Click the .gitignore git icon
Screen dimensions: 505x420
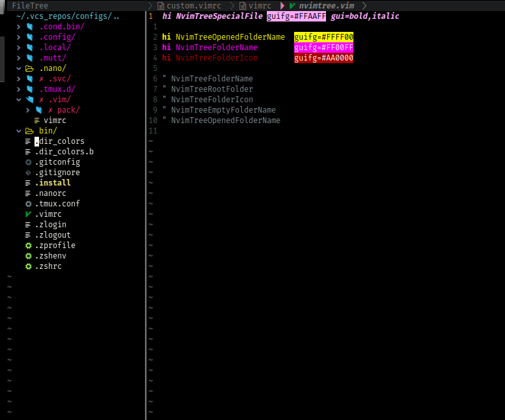[x=29, y=173]
